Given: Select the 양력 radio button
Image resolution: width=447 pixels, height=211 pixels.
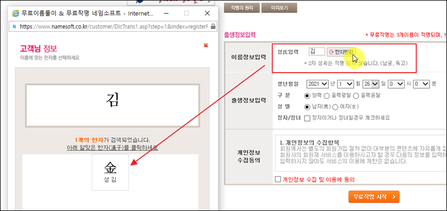Looking at the screenshot, I should click(x=307, y=95).
